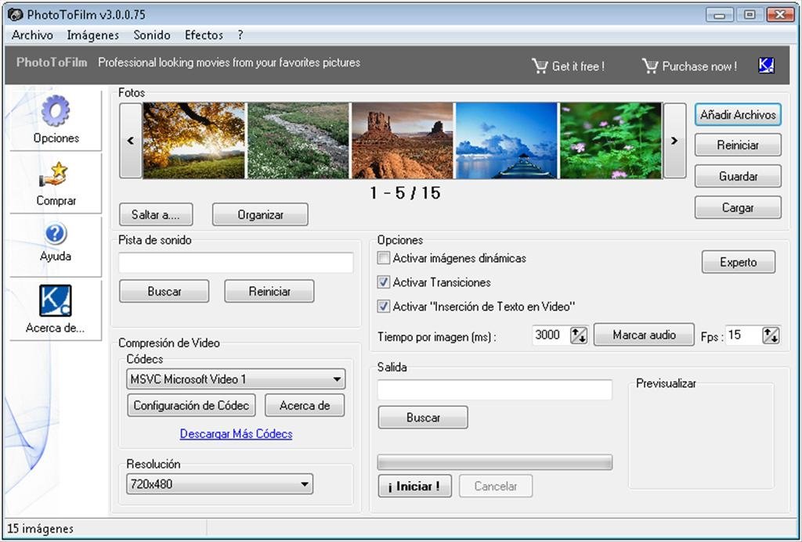Uncheck Activar Transiciones checkbox

click(x=384, y=282)
